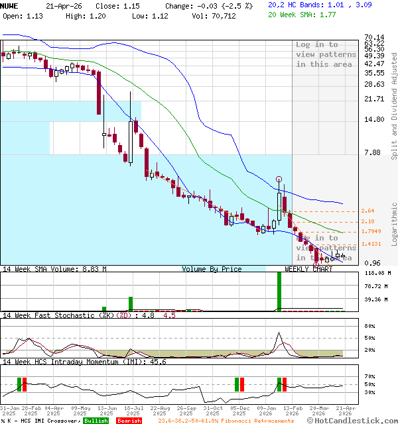This screenshot has height=424, width=398.
Task: Click the Fibonacci Retracements legend text
Action: pyautogui.click(x=226, y=421)
